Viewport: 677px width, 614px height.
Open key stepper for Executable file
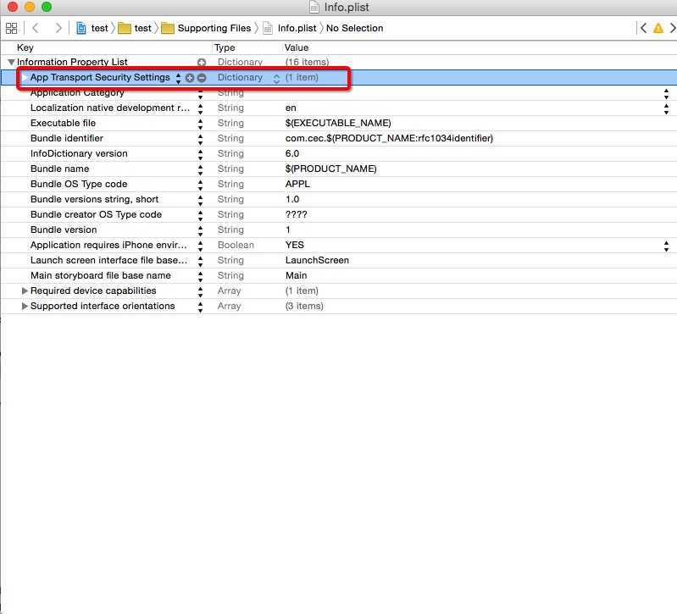coord(200,124)
